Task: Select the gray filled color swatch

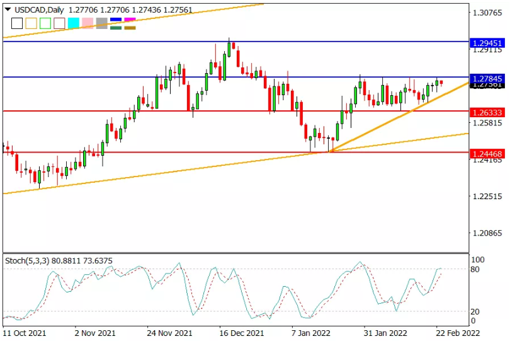Action: (102, 23)
